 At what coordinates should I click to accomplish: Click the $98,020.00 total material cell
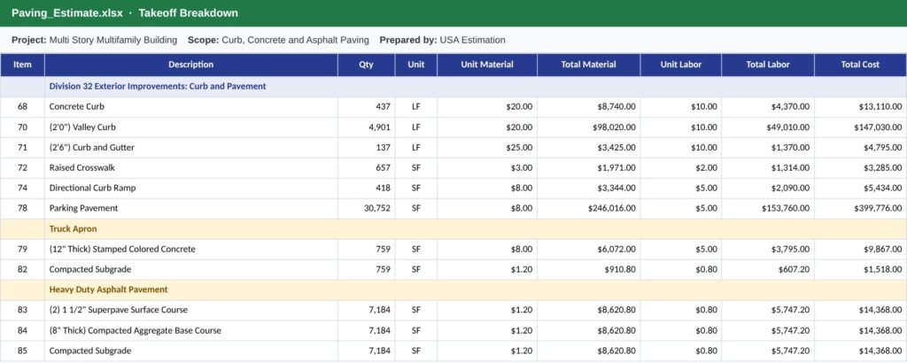tap(588, 127)
